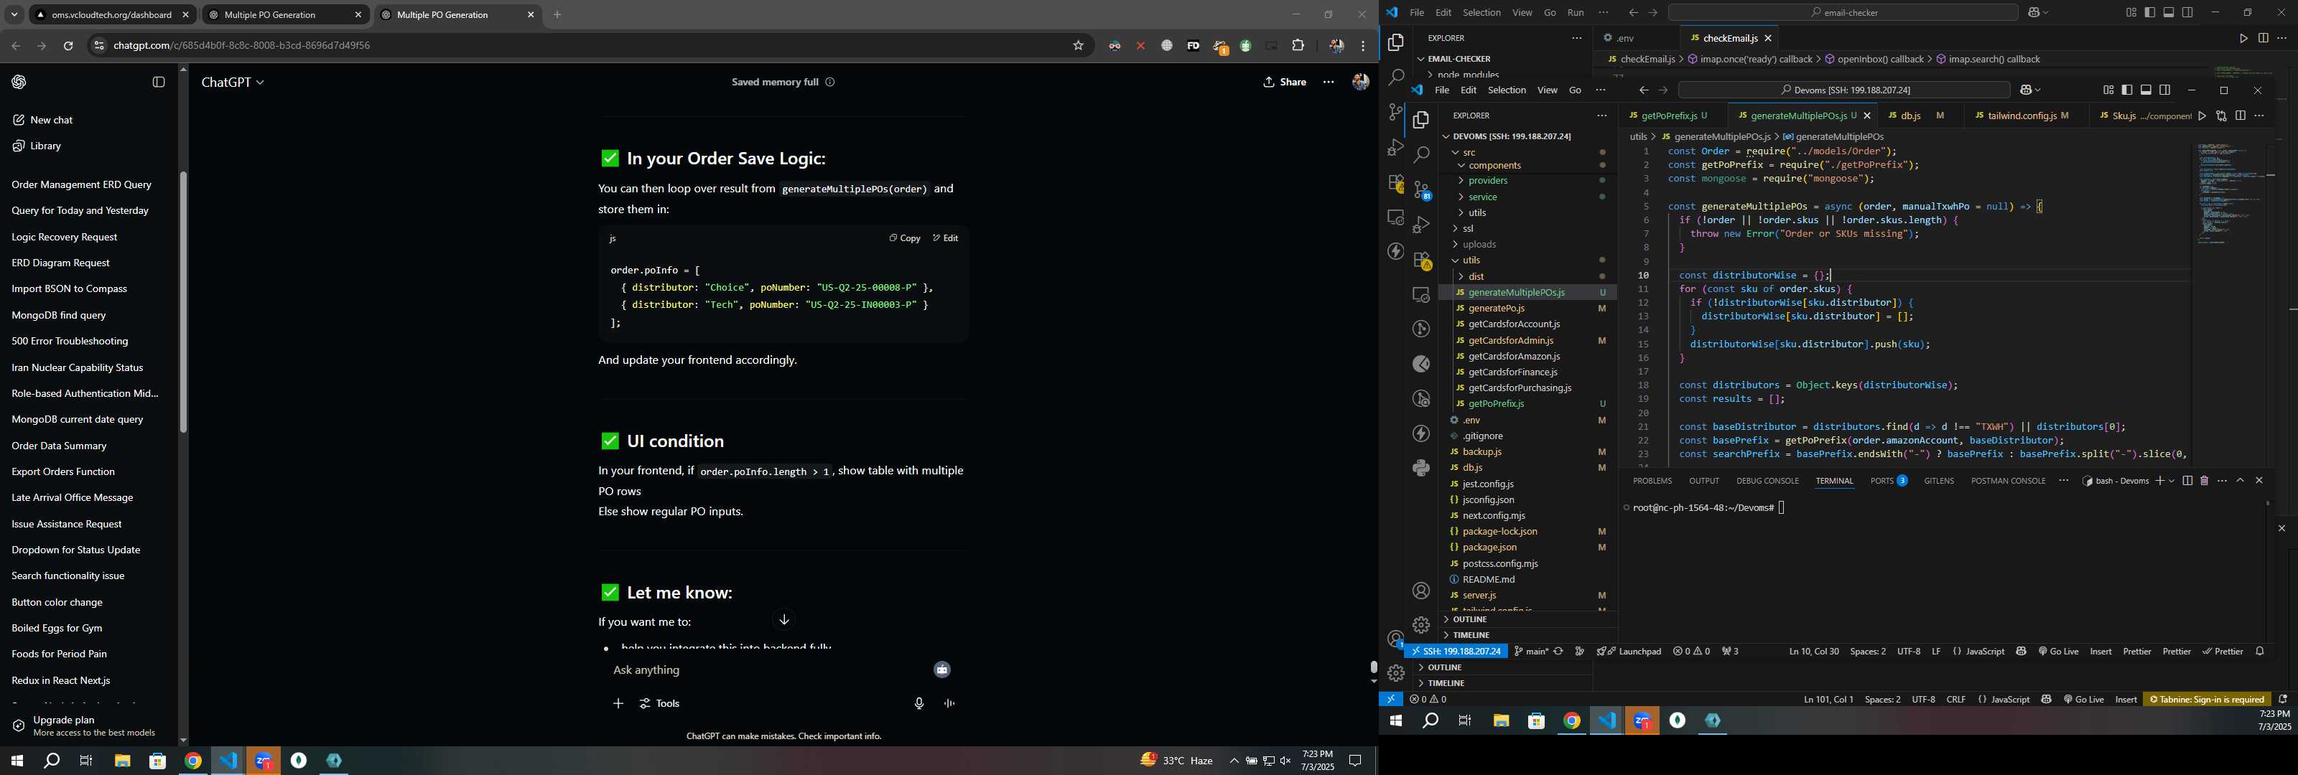The width and height of the screenshot is (2298, 775).
Task: Maximize the Devoms panel with the caret icon
Action: (x=2240, y=481)
